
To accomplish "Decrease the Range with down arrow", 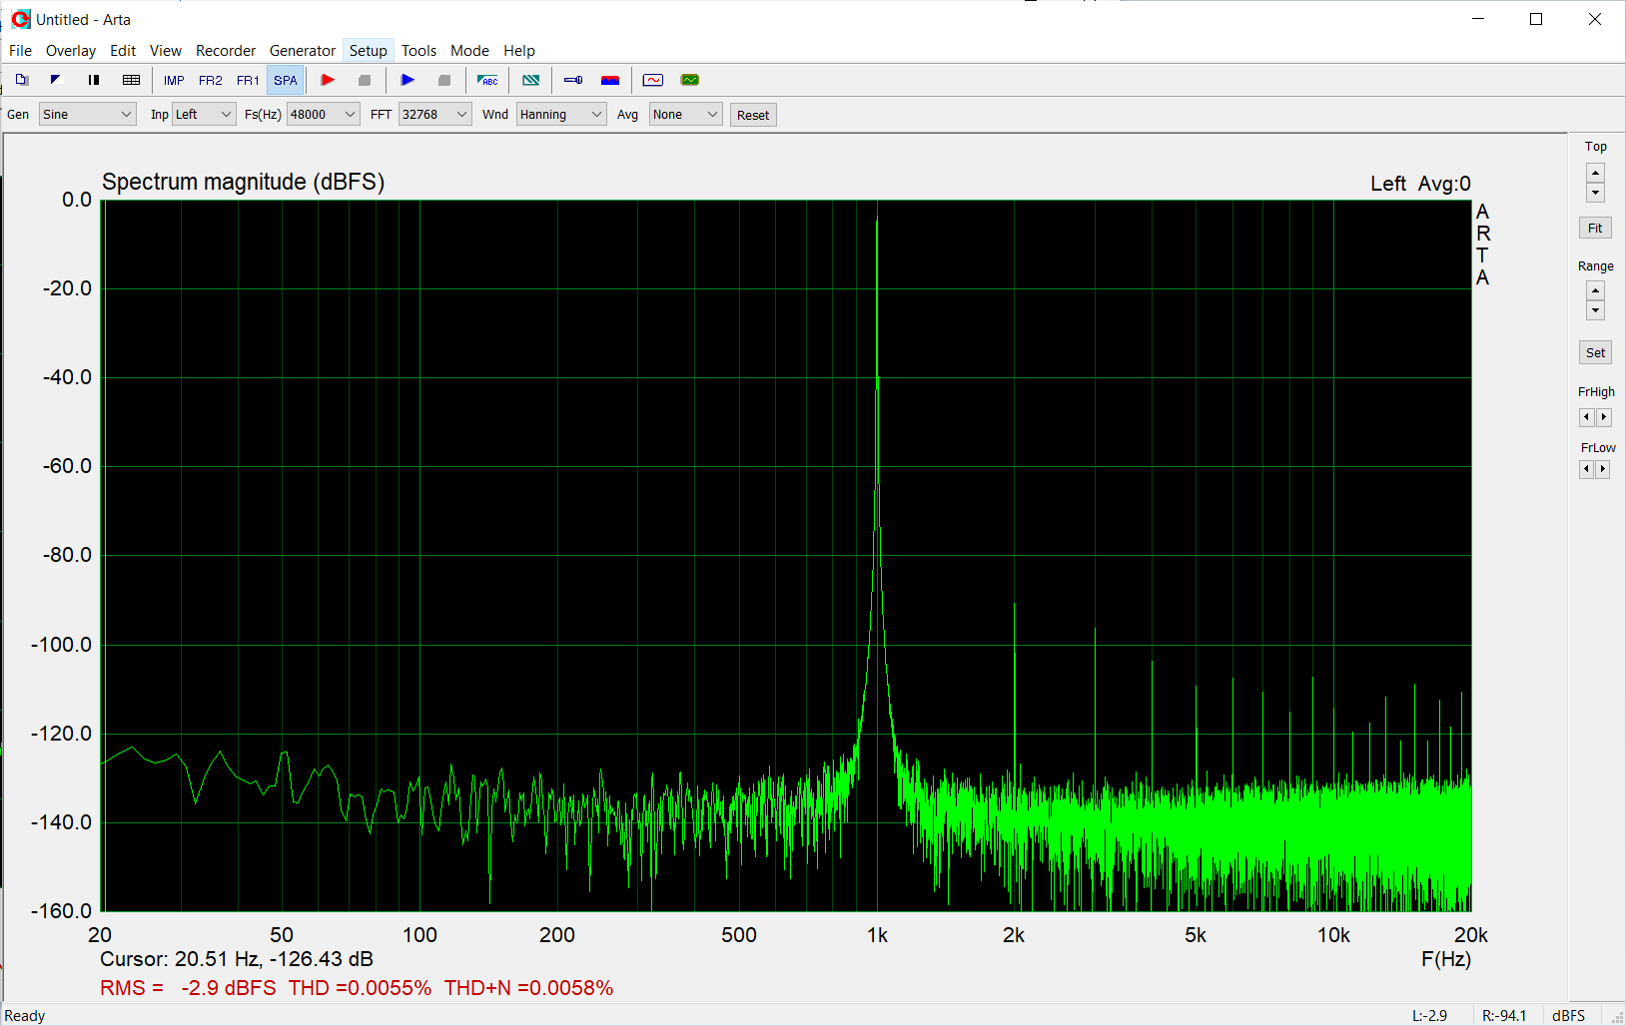I will click(1595, 310).
